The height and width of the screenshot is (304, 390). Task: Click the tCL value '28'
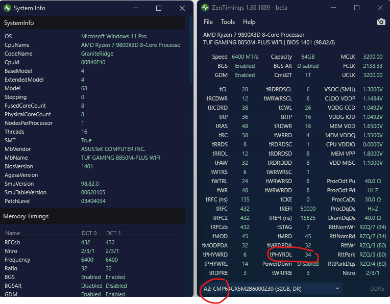point(245,89)
